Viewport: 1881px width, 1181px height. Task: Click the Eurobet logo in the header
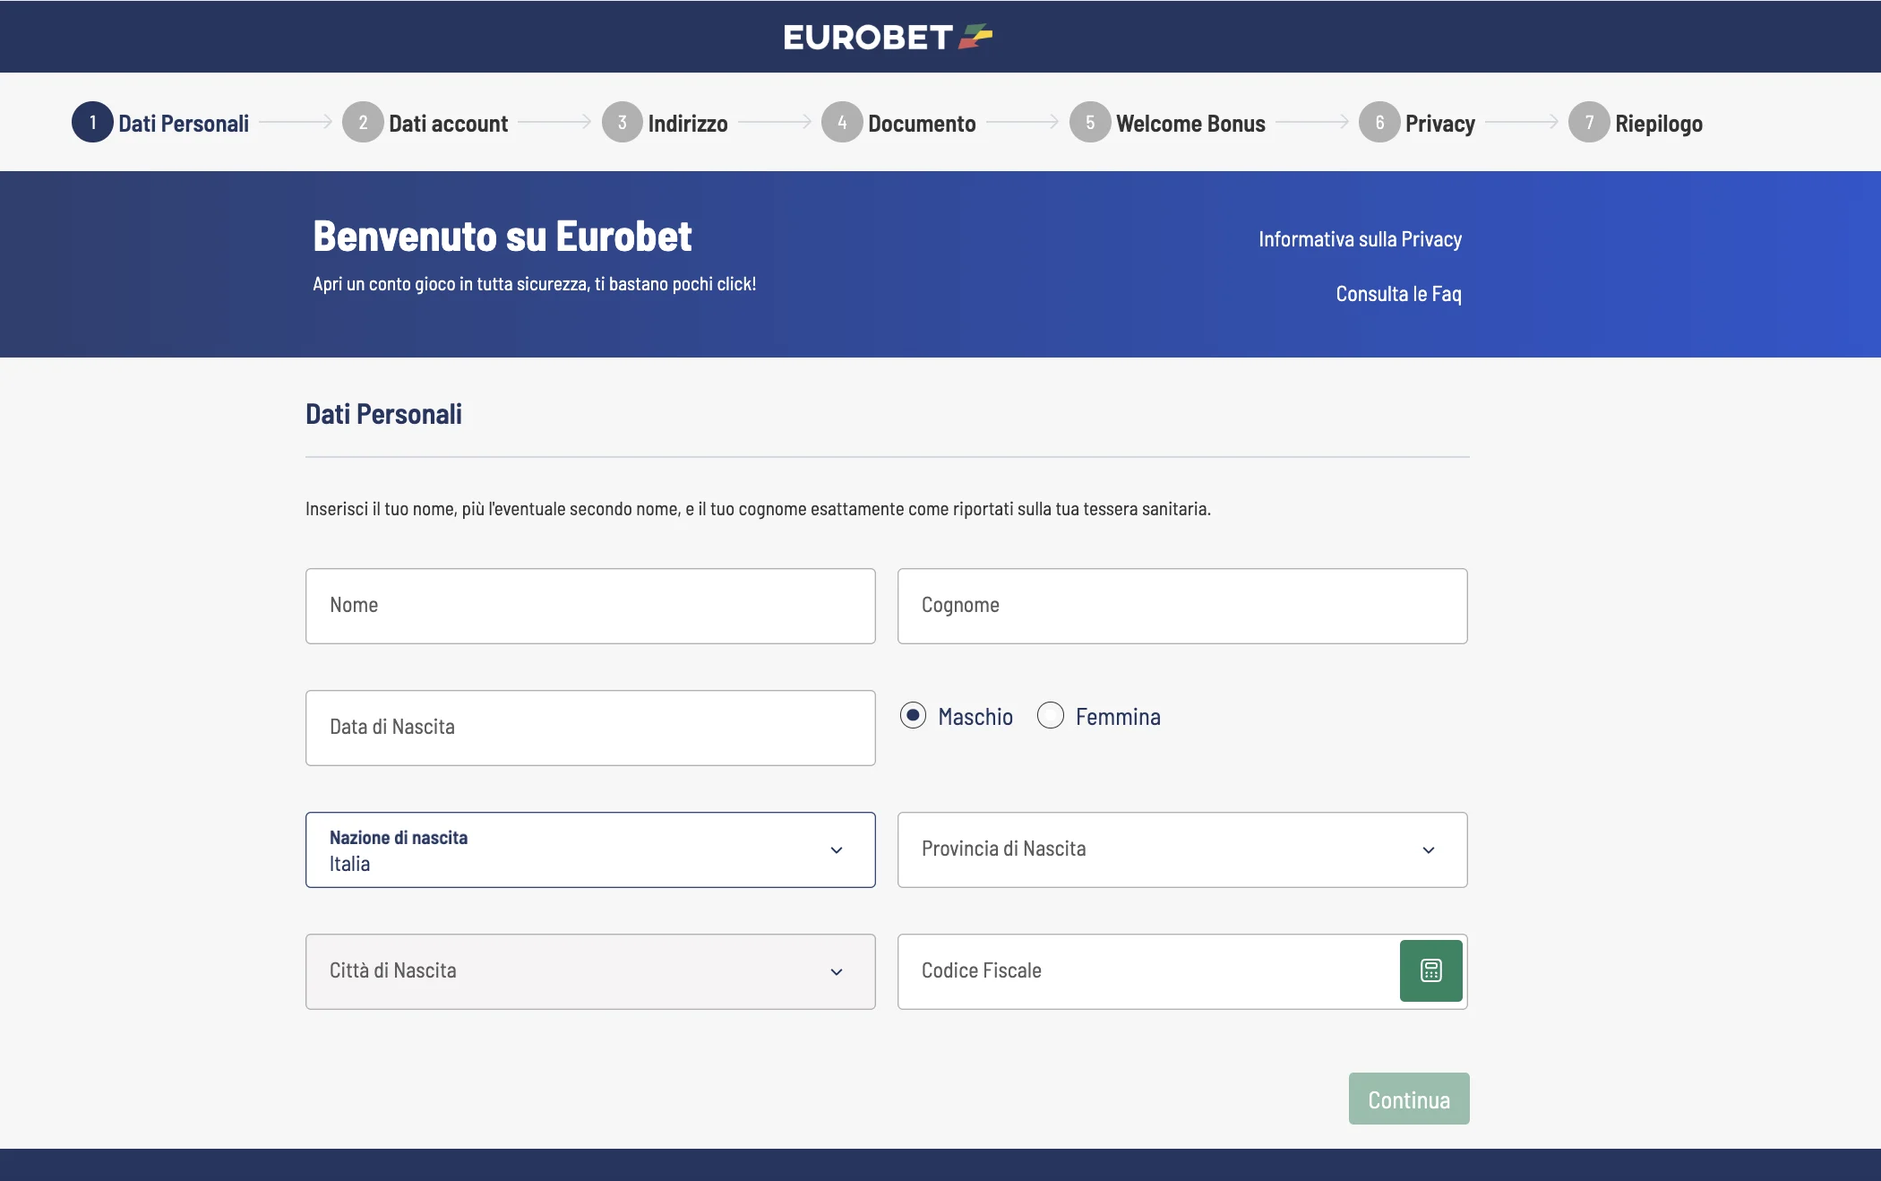(x=885, y=36)
